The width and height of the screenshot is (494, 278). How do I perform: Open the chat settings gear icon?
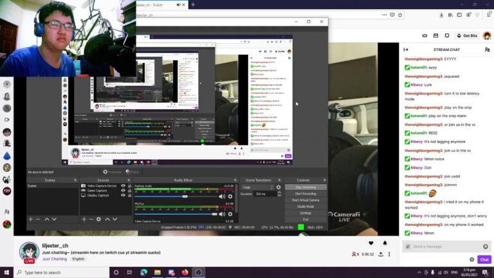[471, 259]
